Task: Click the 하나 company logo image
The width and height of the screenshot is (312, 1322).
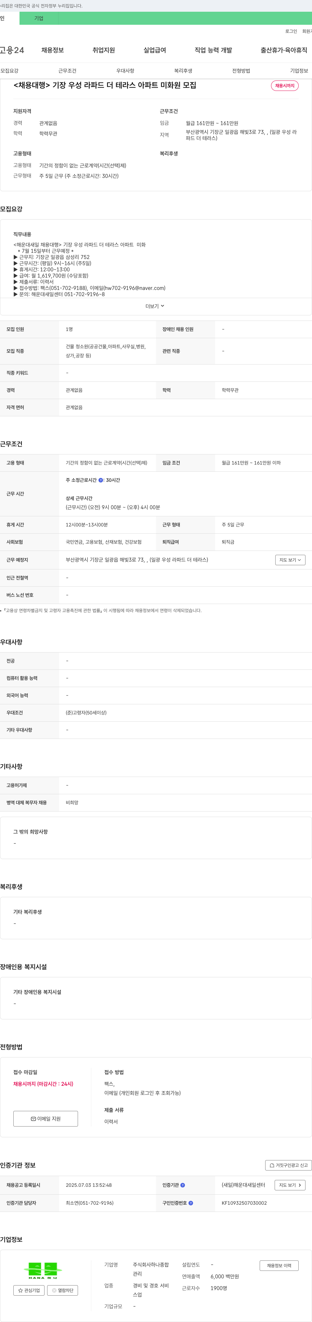Action: click(x=43, y=1271)
